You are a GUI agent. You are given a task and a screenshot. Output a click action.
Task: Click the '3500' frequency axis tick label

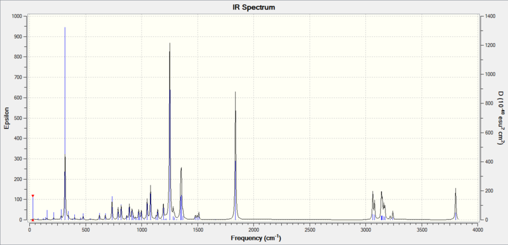click(422, 230)
